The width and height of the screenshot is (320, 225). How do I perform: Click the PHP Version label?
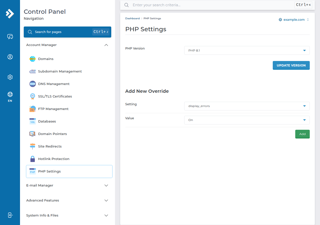[x=135, y=48]
